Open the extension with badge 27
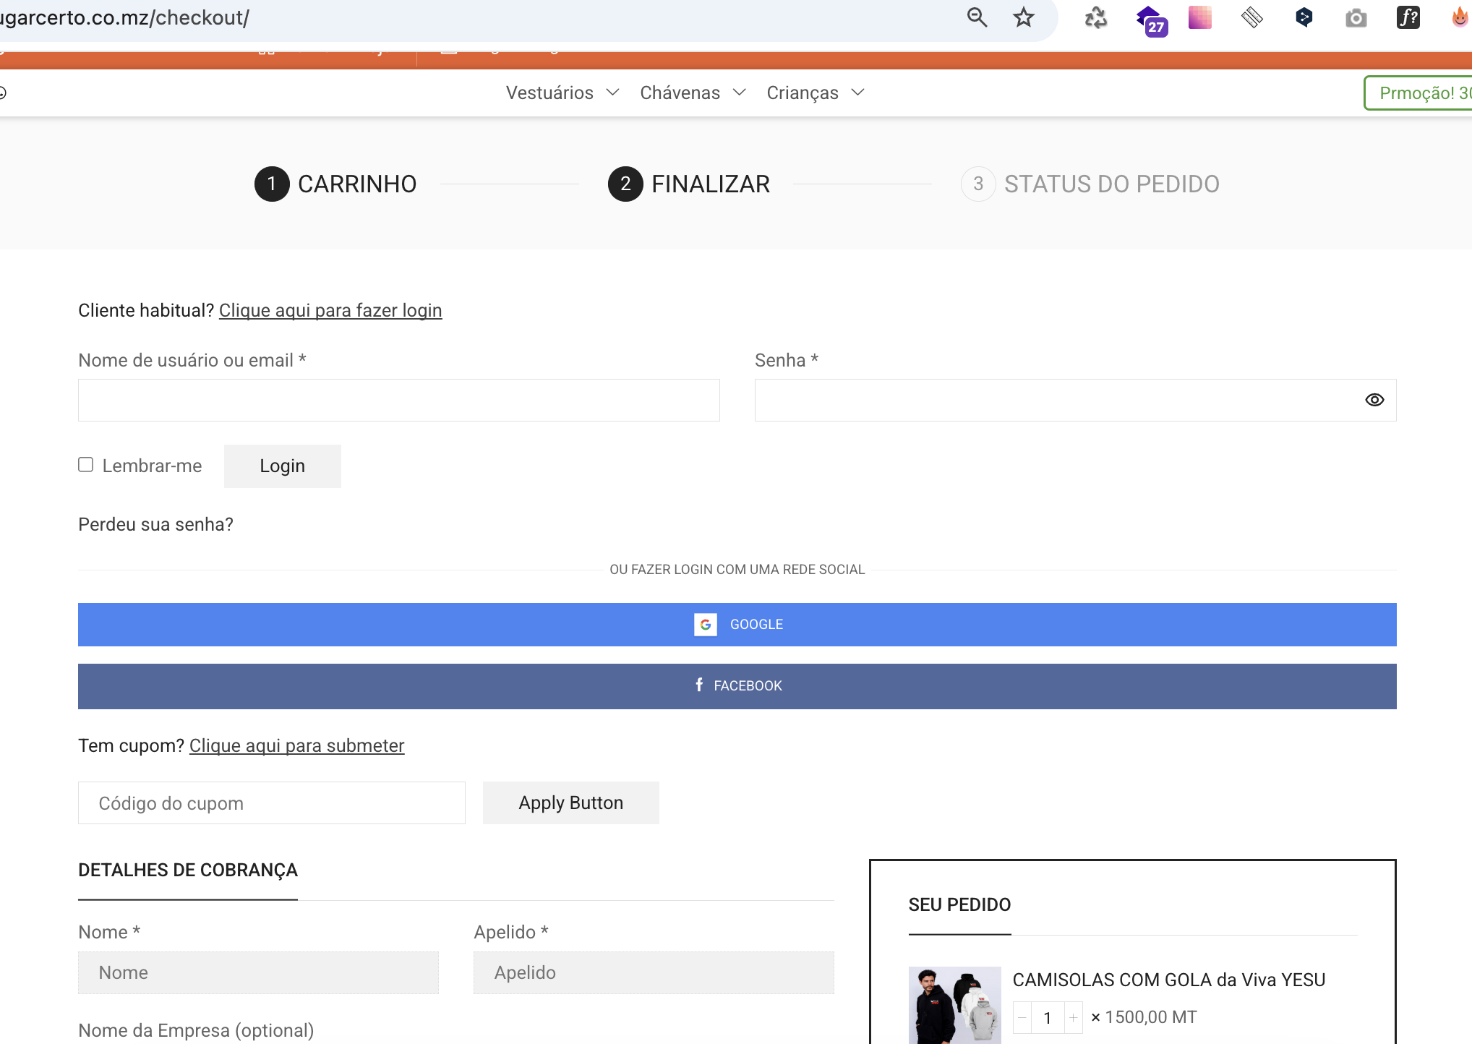The width and height of the screenshot is (1472, 1044). 1150,19
